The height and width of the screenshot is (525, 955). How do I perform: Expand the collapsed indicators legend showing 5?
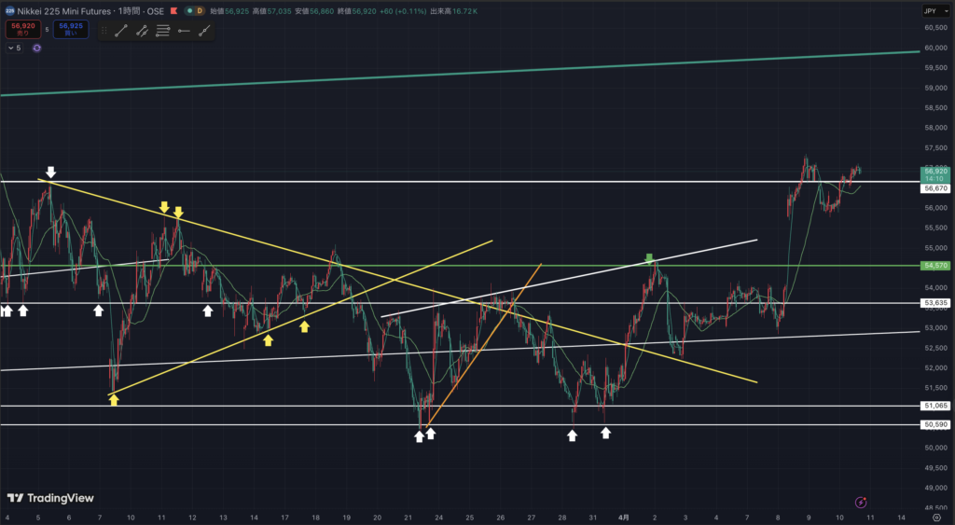point(14,48)
